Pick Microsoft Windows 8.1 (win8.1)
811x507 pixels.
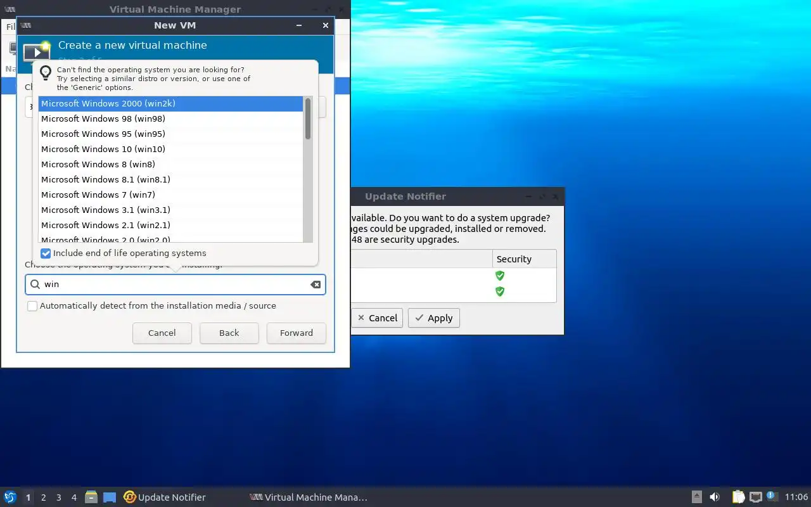click(x=170, y=179)
